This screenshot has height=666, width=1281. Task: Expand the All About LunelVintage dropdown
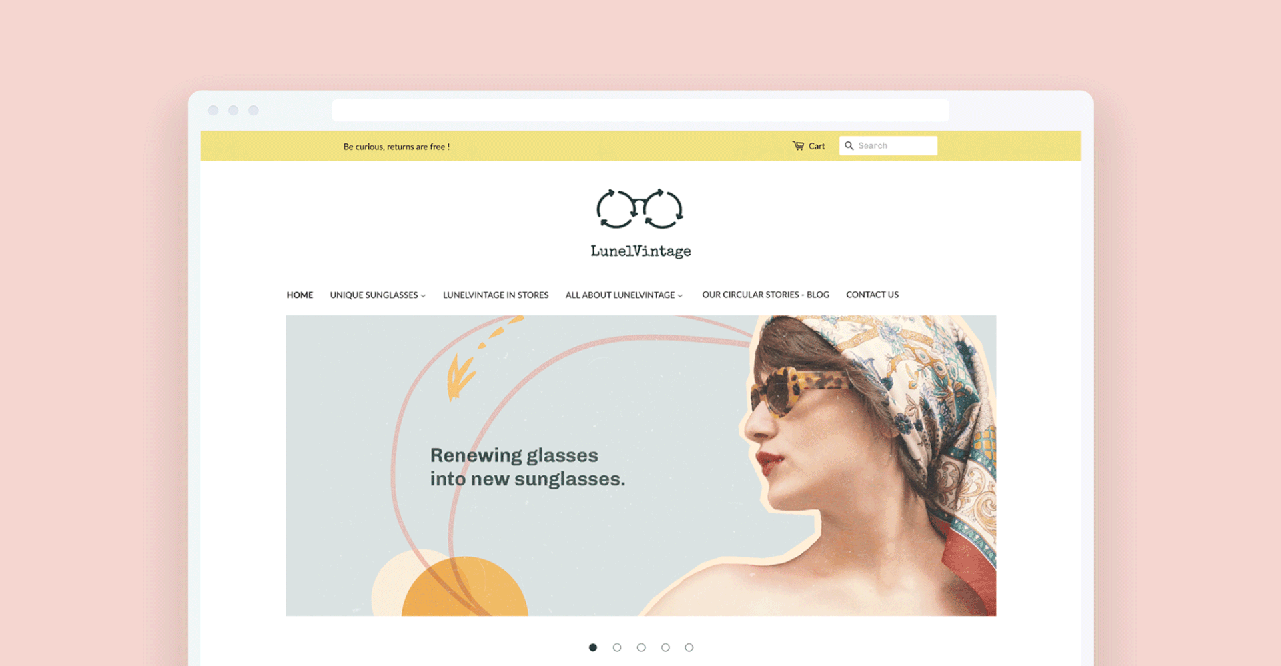pyautogui.click(x=624, y=295)
